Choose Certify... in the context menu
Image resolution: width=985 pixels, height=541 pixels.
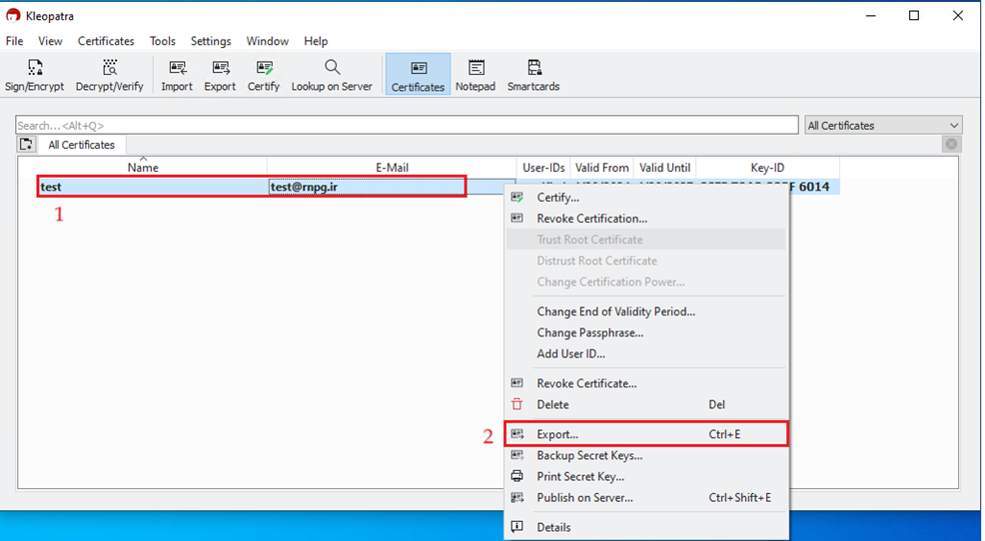coord(645,198)
